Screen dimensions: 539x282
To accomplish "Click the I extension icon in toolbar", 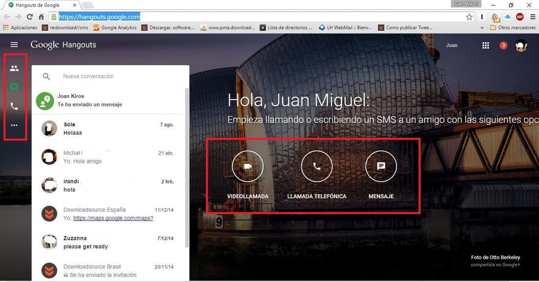I will (x=482, y=17).
